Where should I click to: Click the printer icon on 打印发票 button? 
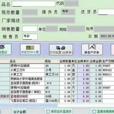tap(63, 48)
